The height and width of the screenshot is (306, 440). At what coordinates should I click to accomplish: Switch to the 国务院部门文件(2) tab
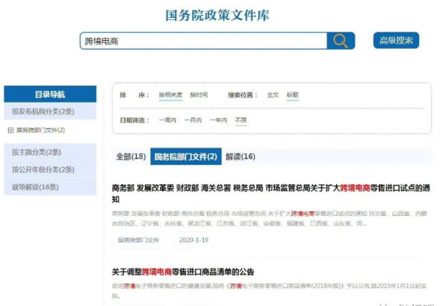(186, 156)
